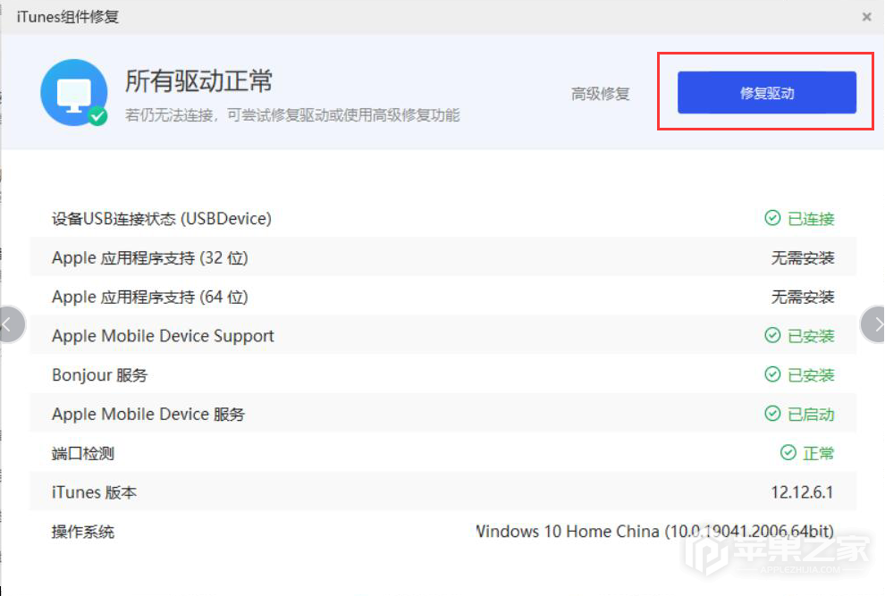Select Apple 应用程序支持 (64 位) row
Screen dimensions: 885x596
pyautogui.click(x=443, y=297)
